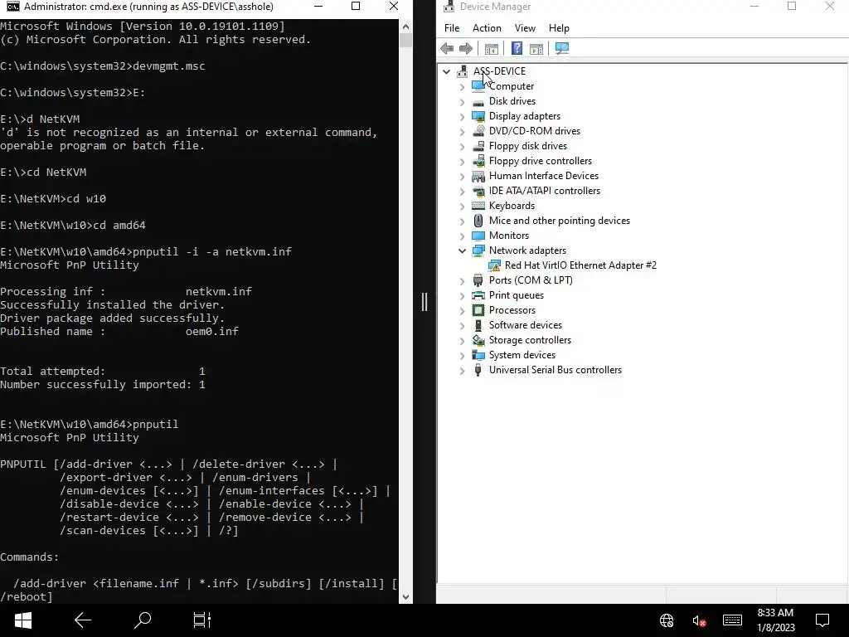Open the Help question-mark toolbar icon

click(517, 49)
